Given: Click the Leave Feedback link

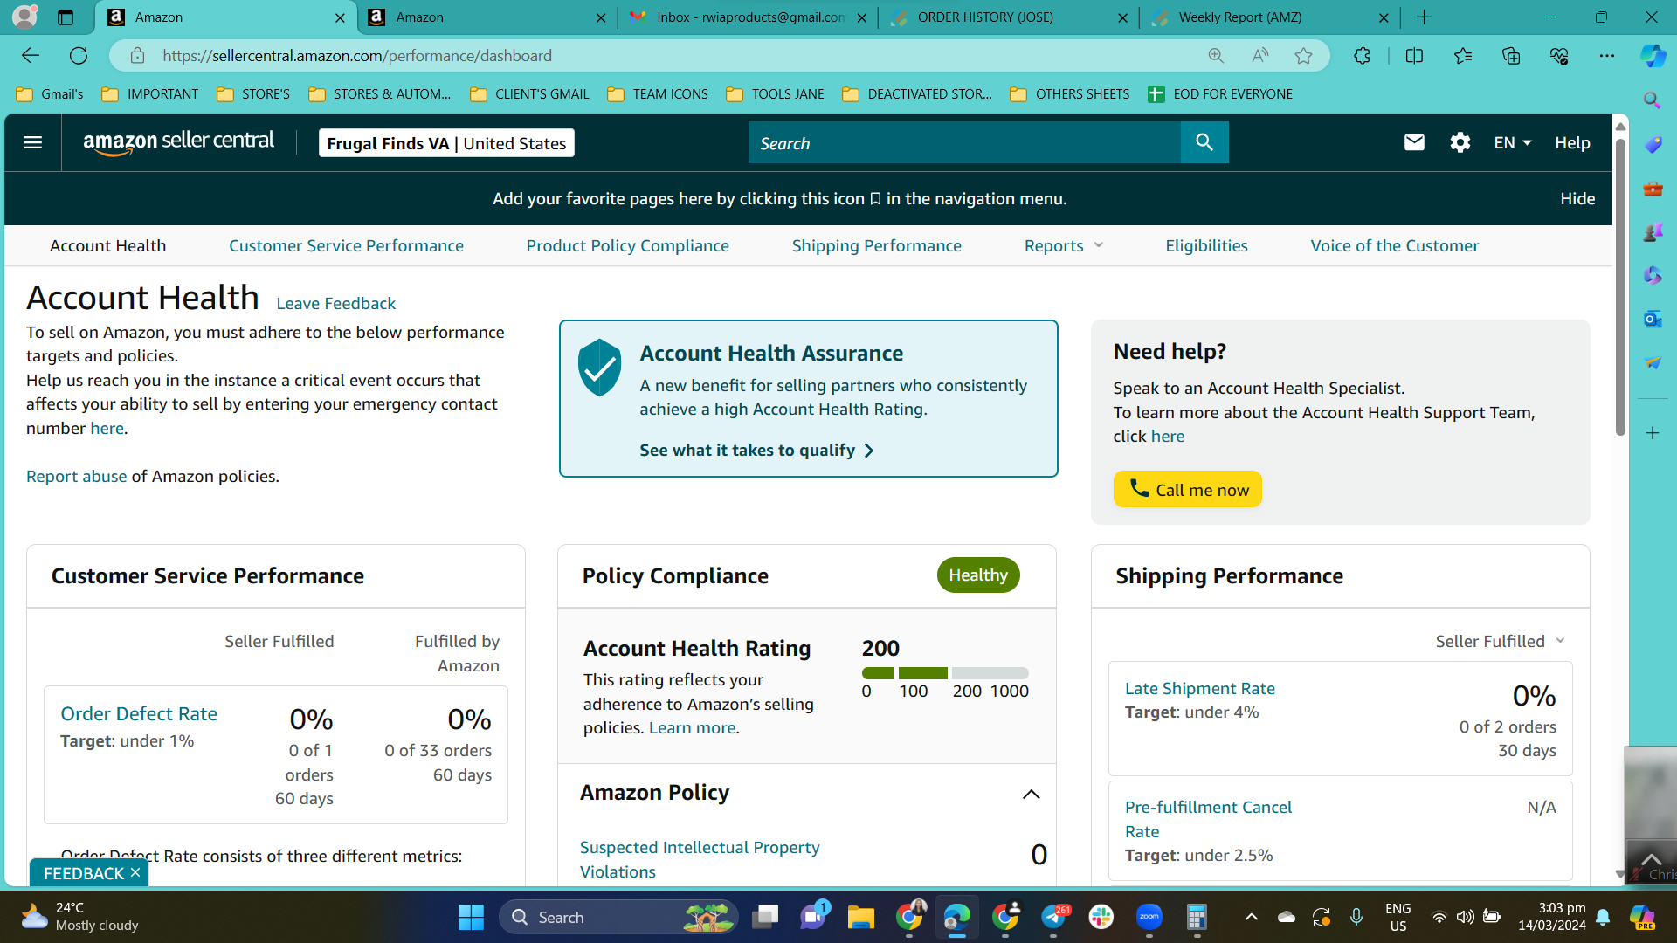Looking at the screenshot, I should coord(335,303).
